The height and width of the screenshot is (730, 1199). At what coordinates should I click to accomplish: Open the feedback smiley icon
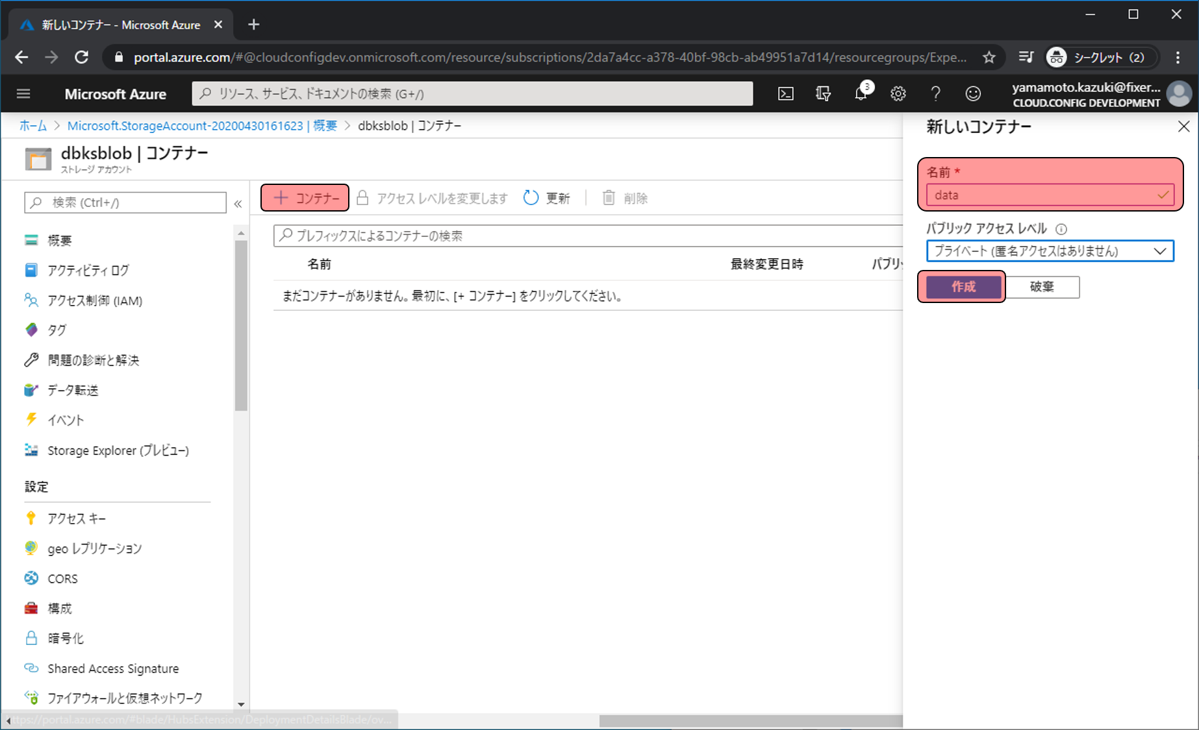click(972, 94)
